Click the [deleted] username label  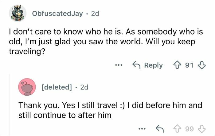[56, 87]
